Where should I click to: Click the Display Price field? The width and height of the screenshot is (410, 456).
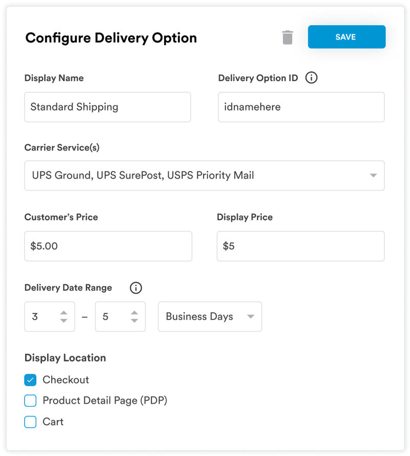[301, 246]
